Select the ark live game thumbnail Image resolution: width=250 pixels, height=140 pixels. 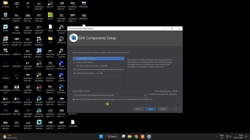(5, 112)
